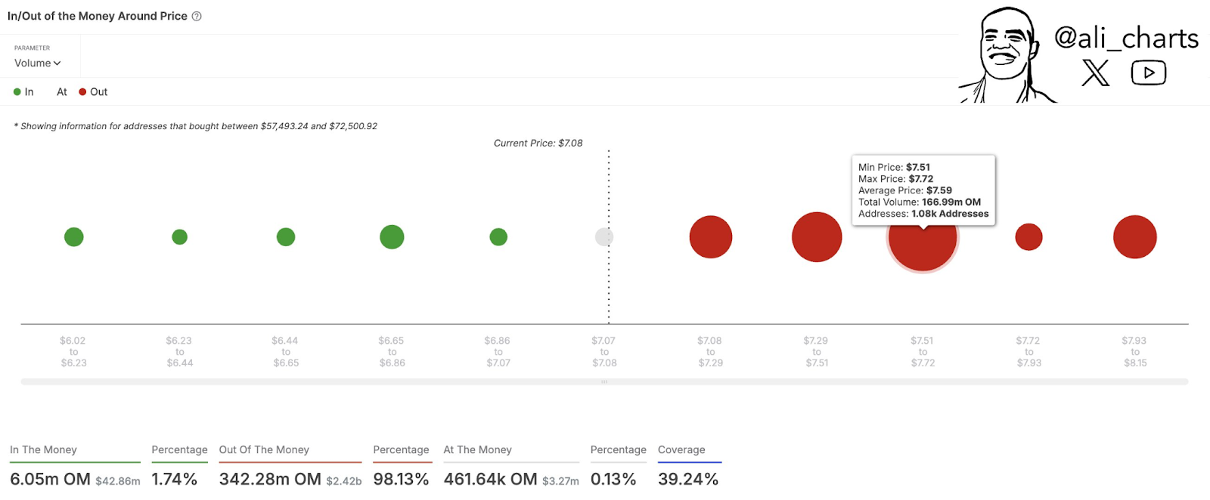
Task: Toggle the Out legend filter
Action: [95, 91]
